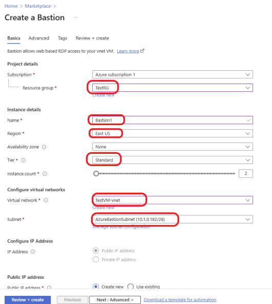Expand the Subscription dropdown
The height and width of the screenshot is (304, 272).
tap(173, 74)
